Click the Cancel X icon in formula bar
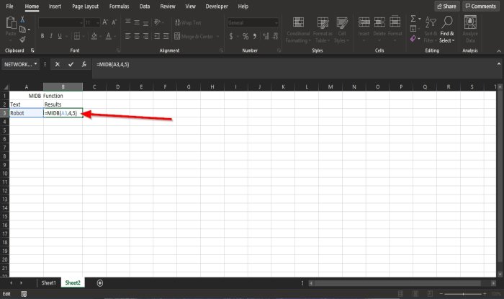This screenshot has height=299, width=504. click(x=57, y=64)
